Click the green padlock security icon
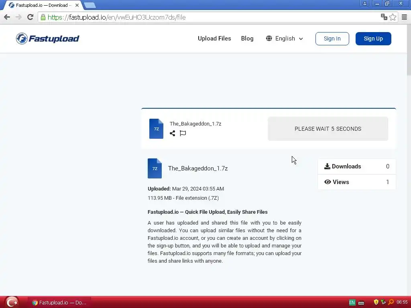Image resolution: width=411 pixels, height=308 pixels. coord(43,17)
